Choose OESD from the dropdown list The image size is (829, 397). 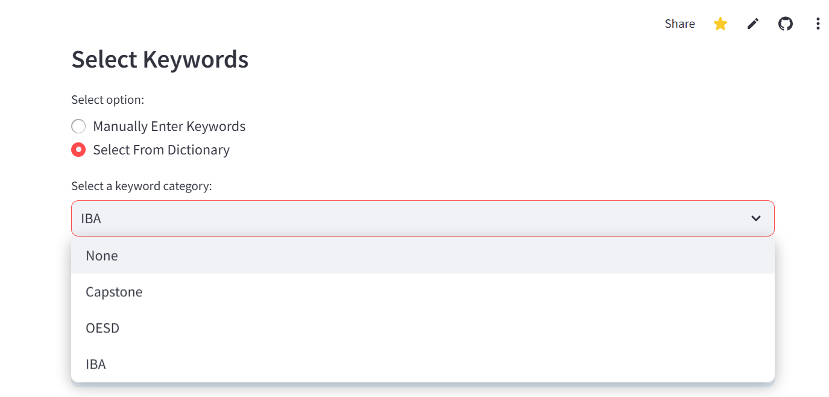coord(102,328)
